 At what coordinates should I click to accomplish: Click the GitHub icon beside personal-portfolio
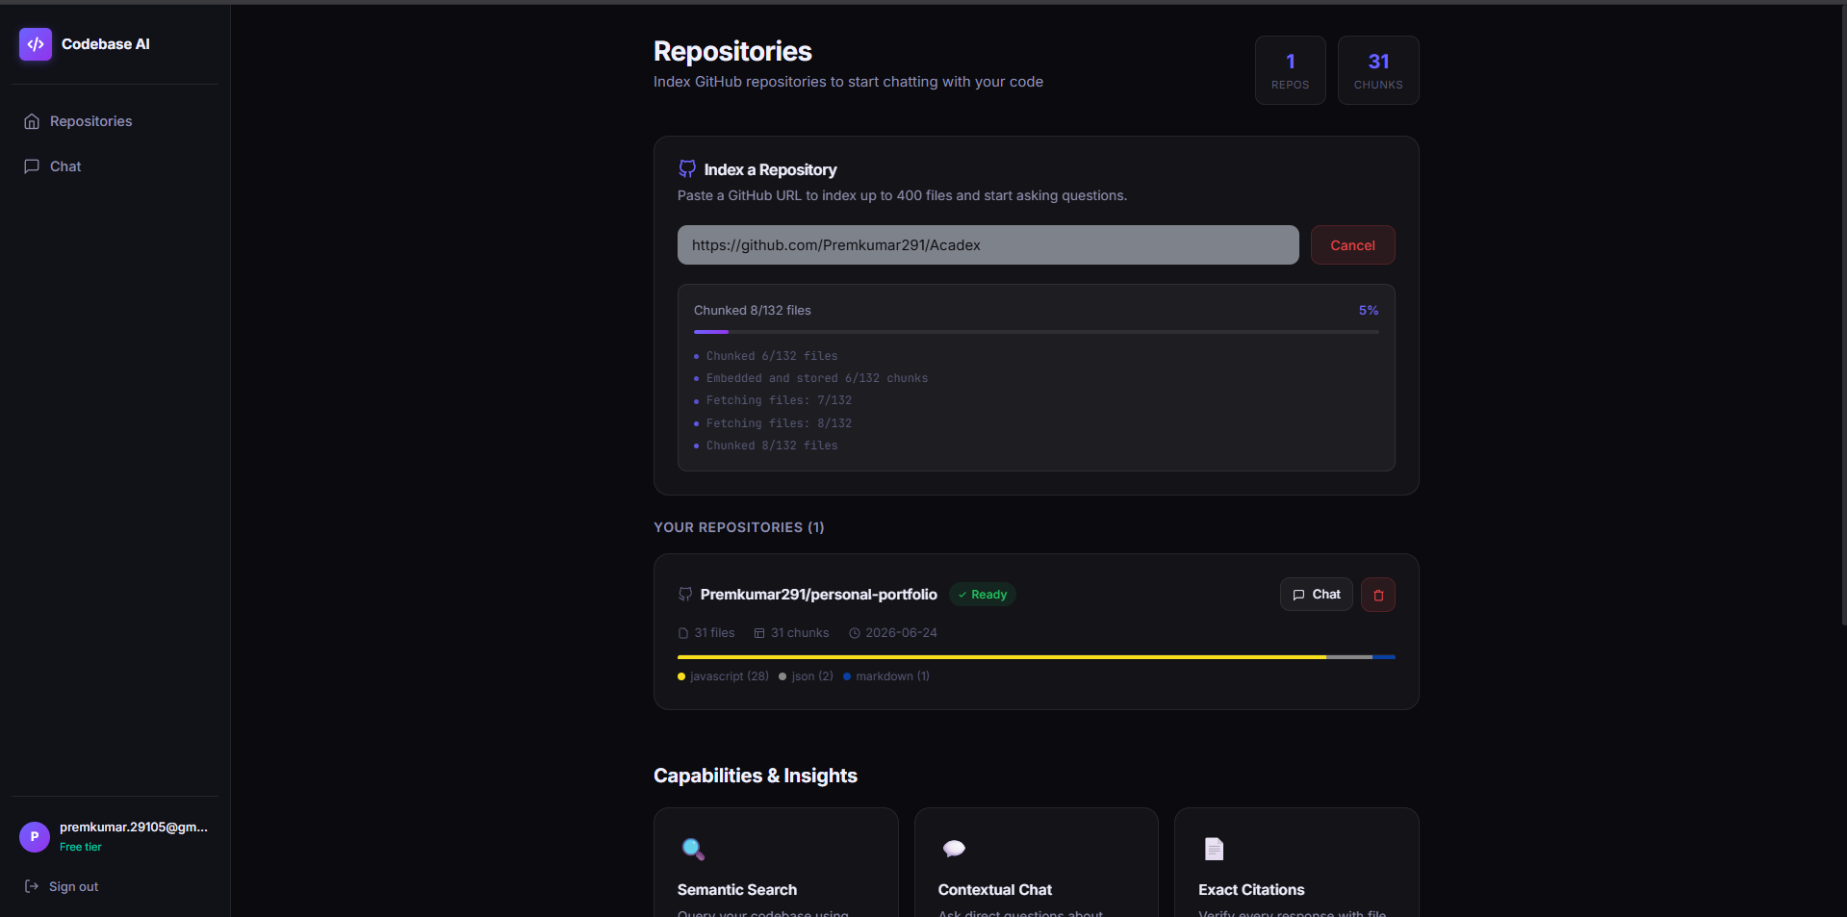click(x=685, y=595)
